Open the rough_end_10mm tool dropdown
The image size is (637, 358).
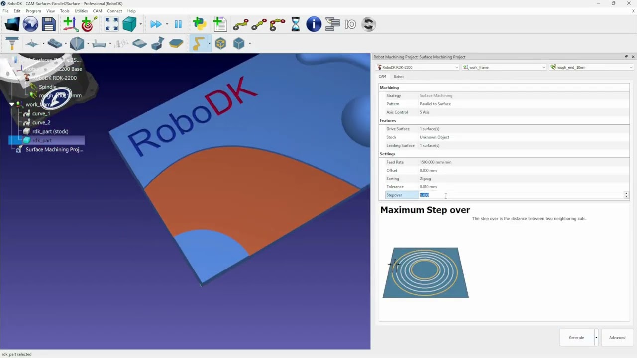tap(591, 67)
